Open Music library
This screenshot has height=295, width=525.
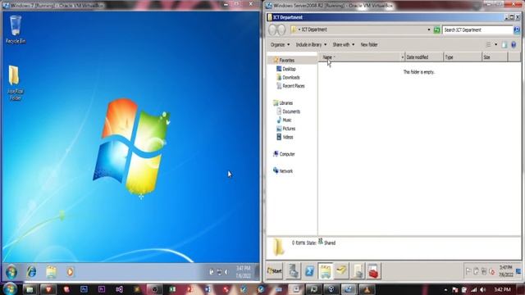click(x=284, y=120)
